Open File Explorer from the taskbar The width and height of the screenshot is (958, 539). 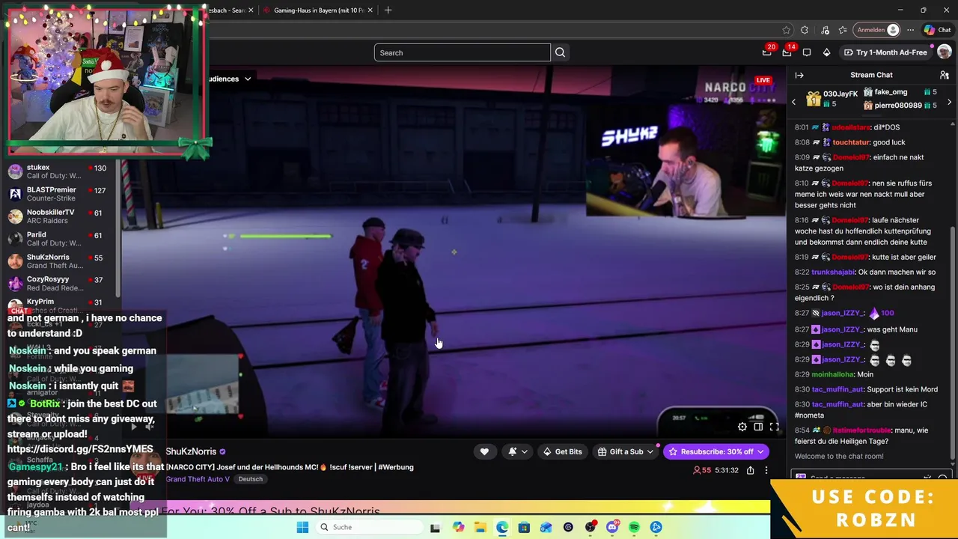tap(480, 527)
